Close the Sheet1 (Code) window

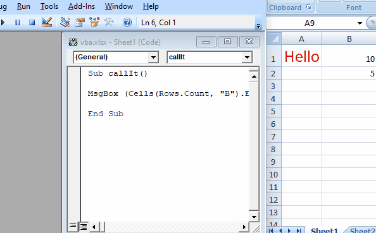pyautogui.click(x=249, y=42)
